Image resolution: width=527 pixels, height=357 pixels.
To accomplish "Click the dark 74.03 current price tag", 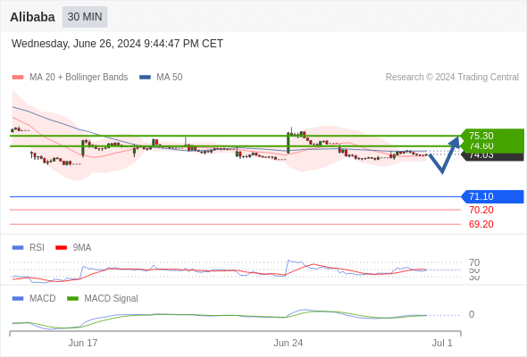I will 493,156.
